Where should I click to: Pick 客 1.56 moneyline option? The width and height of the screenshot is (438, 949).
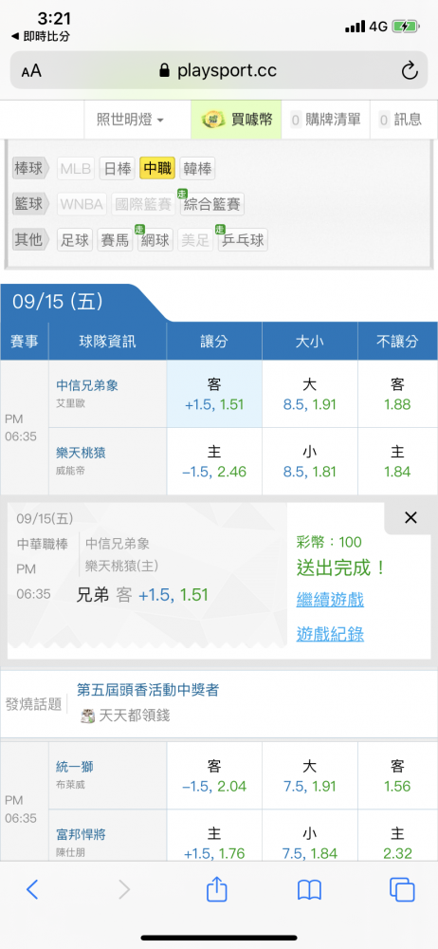pos(397,776)
